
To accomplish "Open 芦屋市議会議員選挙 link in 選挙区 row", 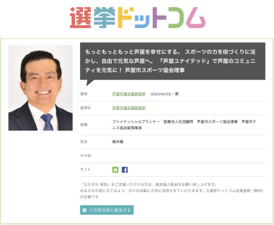I will tap(129, 108).
